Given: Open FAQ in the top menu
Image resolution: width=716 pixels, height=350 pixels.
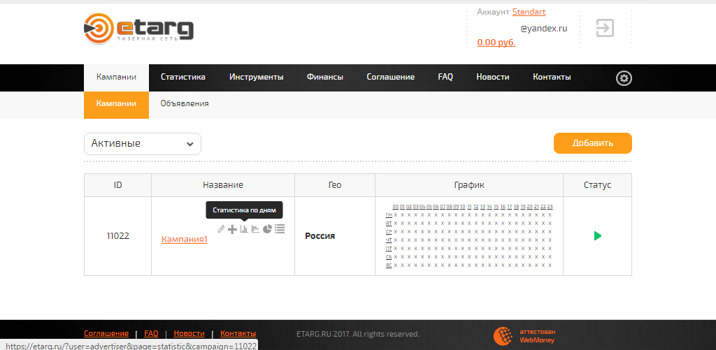Looking at the screenshot, I should pos(445,77).
